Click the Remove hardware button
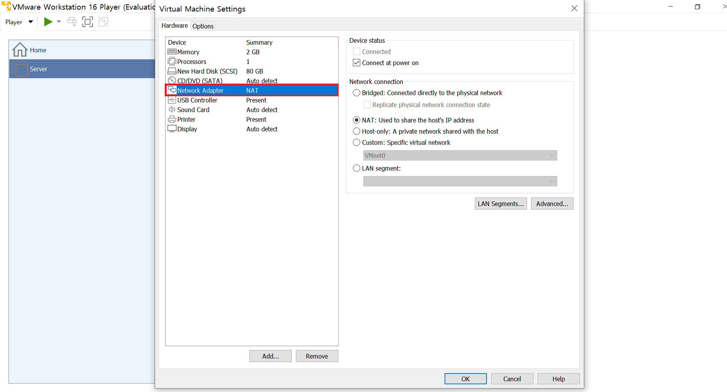The image size is (727, 392). pyautogui.click(x=317, y=356)
